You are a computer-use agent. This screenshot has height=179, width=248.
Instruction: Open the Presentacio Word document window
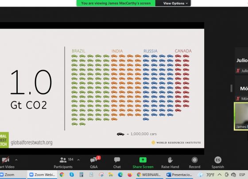179,175
